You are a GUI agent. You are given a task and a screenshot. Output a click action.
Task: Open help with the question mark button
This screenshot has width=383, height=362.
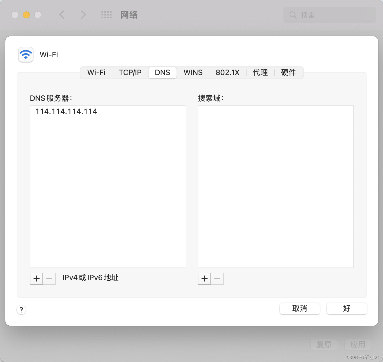(21, 310)
